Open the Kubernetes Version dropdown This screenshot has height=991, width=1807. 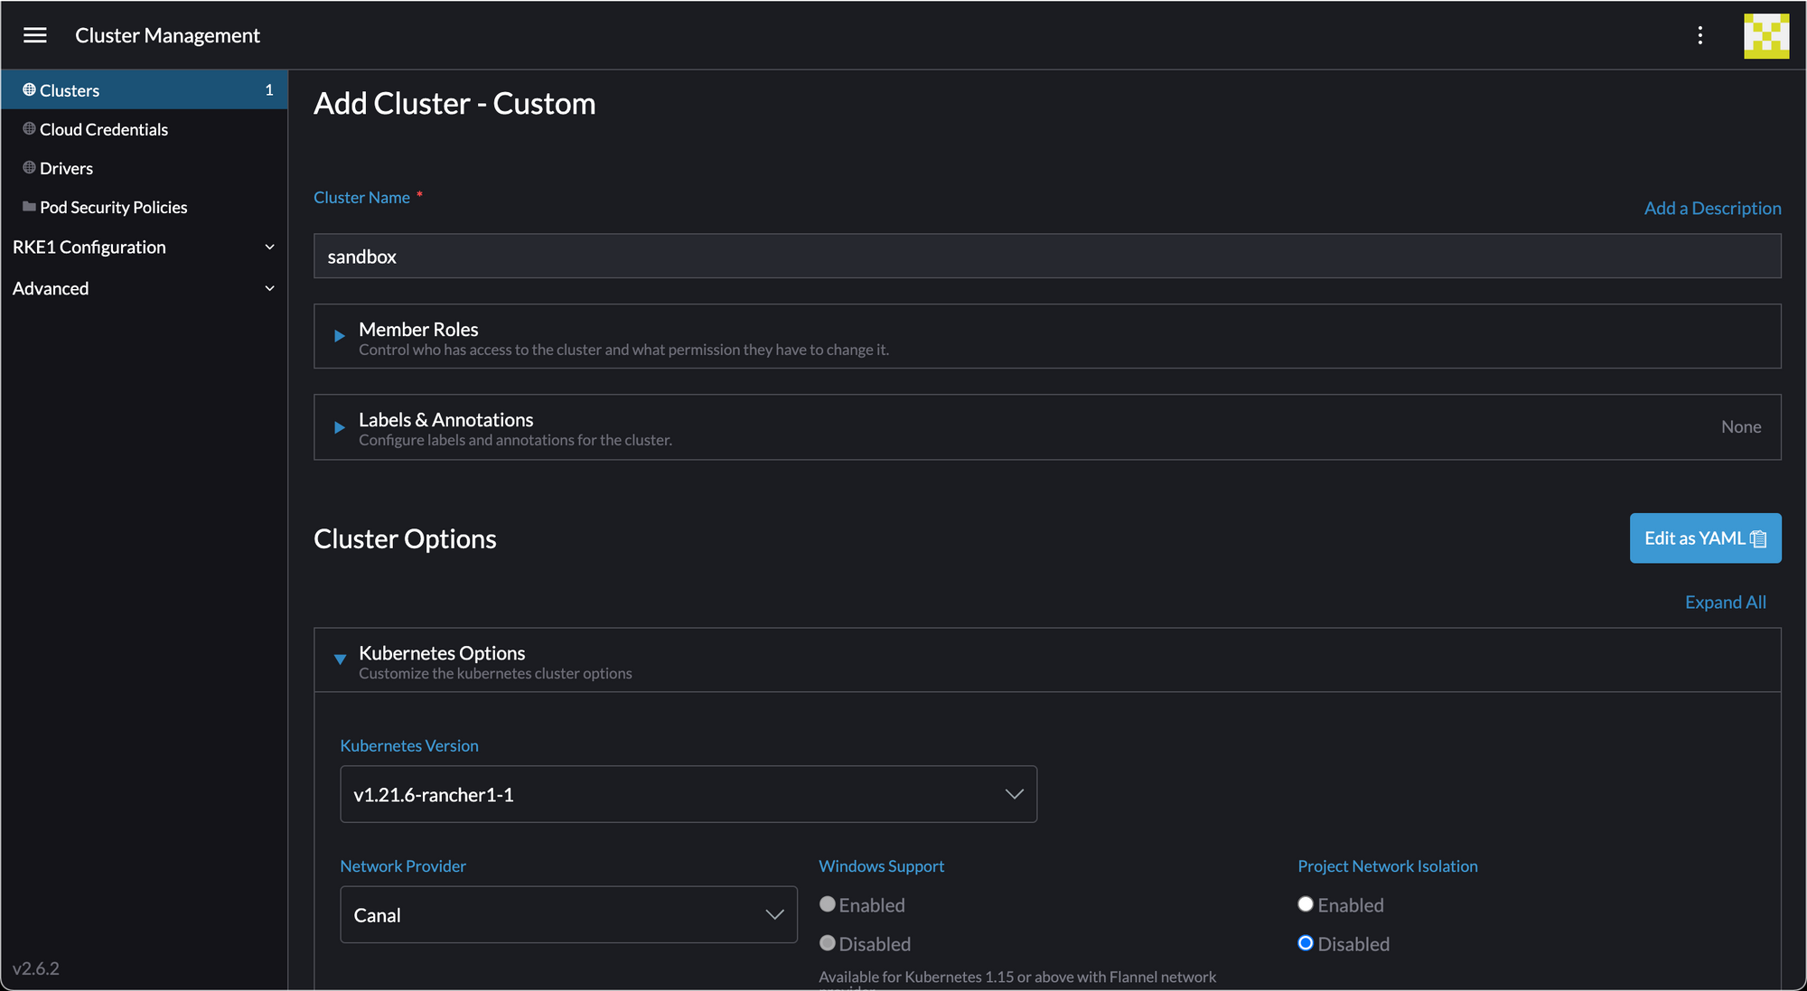coord(688,794)
